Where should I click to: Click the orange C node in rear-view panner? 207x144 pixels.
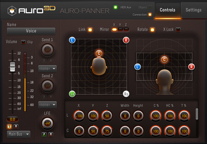(164, 59)
